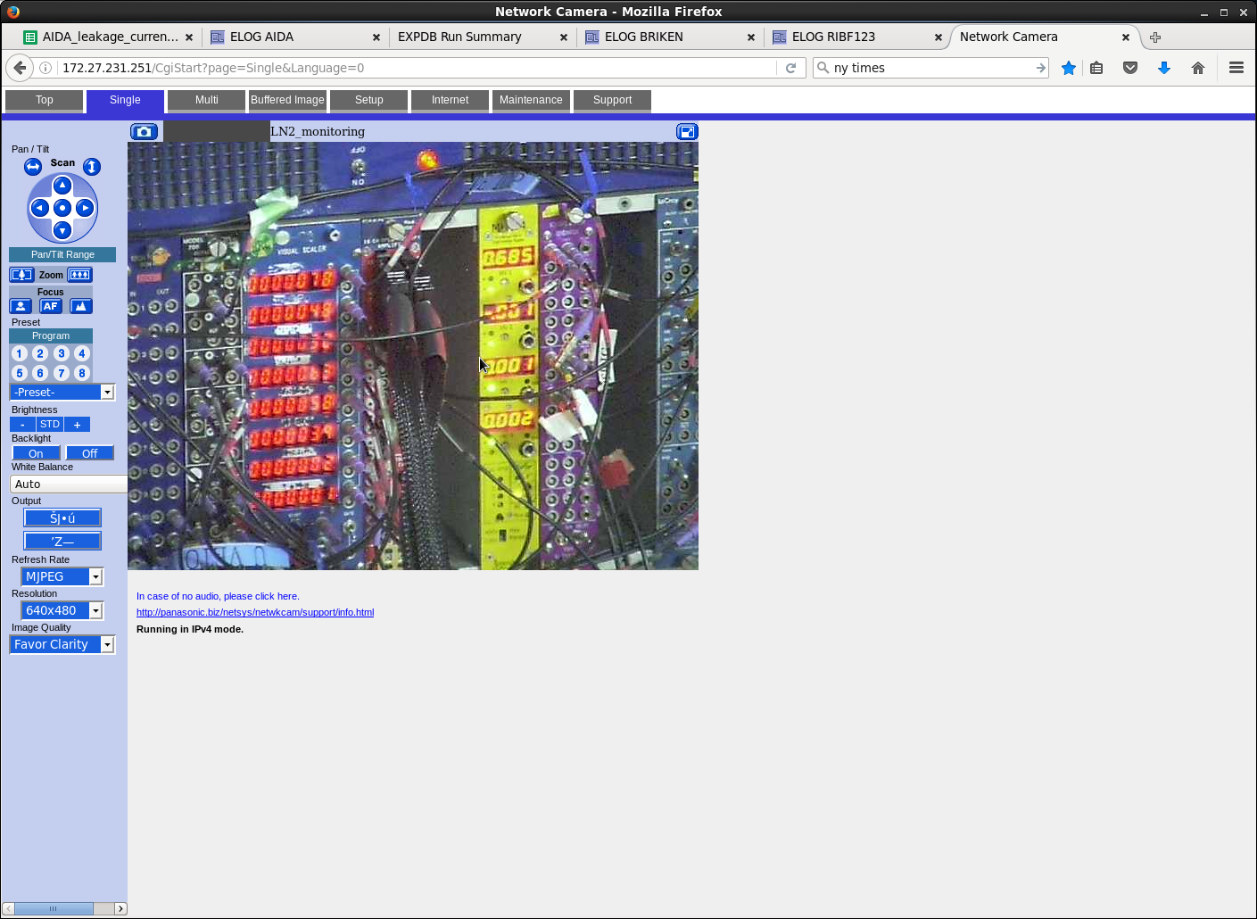Screen dimensions: 1257x919
Task: Reset brightness to STD
Action: pos(50,425)
